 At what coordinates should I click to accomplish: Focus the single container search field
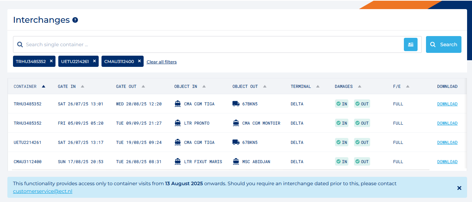click(x=211, y=44)
